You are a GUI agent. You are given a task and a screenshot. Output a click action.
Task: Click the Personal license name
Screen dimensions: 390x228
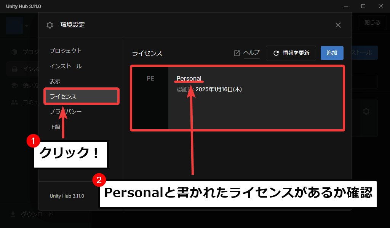pos(189,78)
